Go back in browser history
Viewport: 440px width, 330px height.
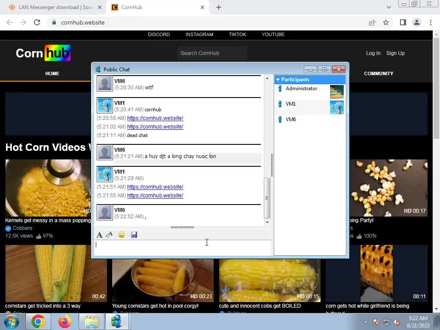pos(9,22)
